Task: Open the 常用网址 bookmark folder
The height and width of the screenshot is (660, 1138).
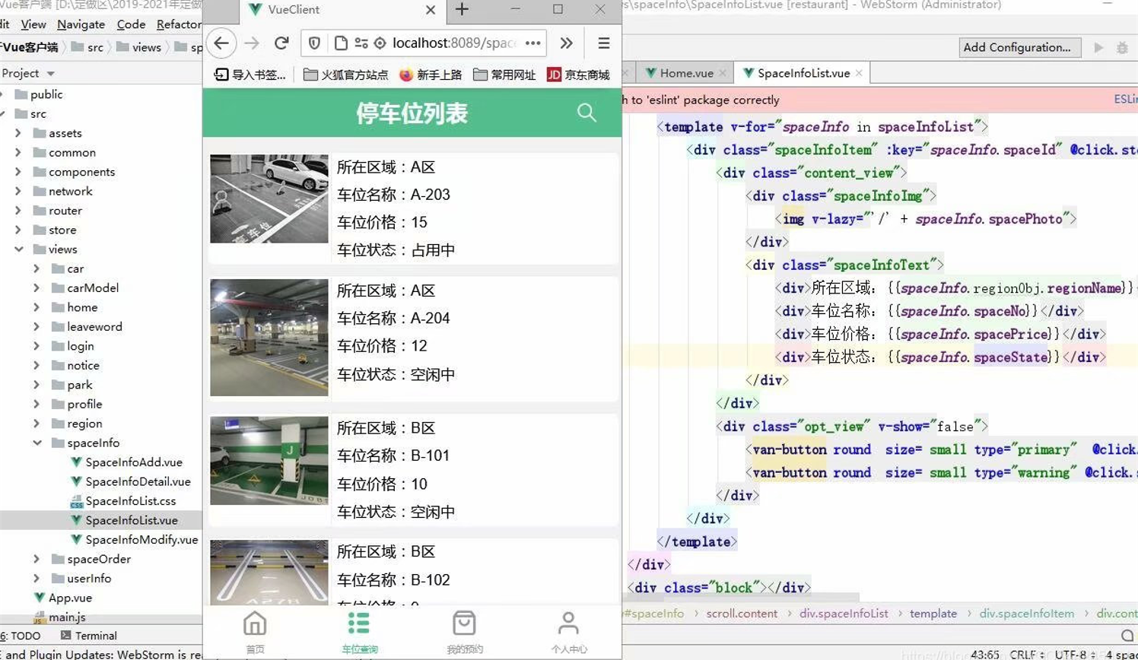Action: click(x=504, y=75)
